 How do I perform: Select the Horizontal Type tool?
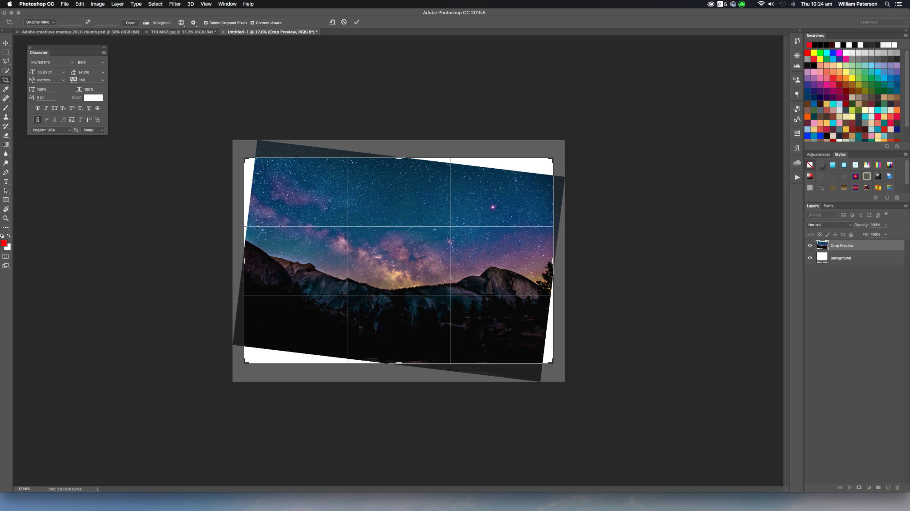[x=6, y=181]
